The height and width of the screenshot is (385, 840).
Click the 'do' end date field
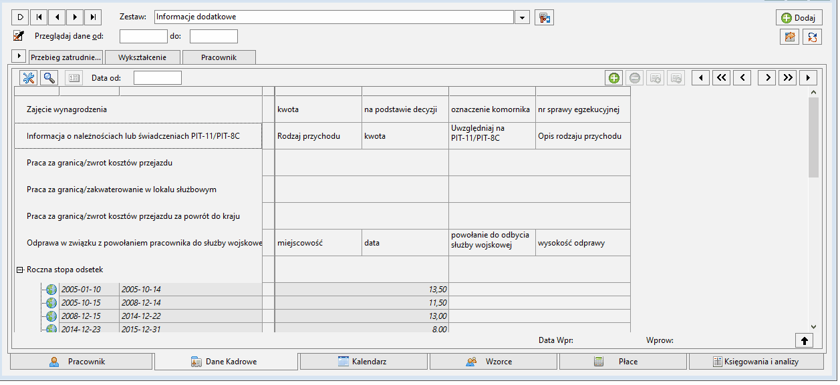(214, 36)
